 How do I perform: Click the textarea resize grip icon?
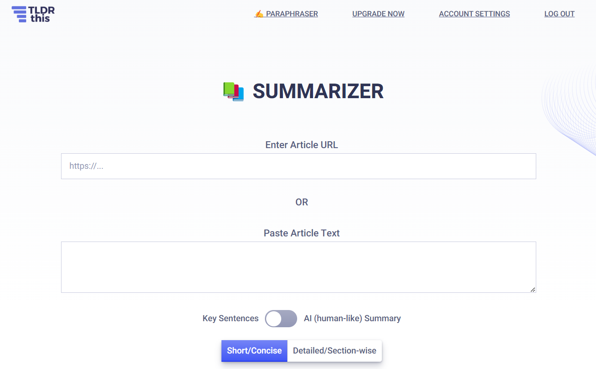coord(533,289)
